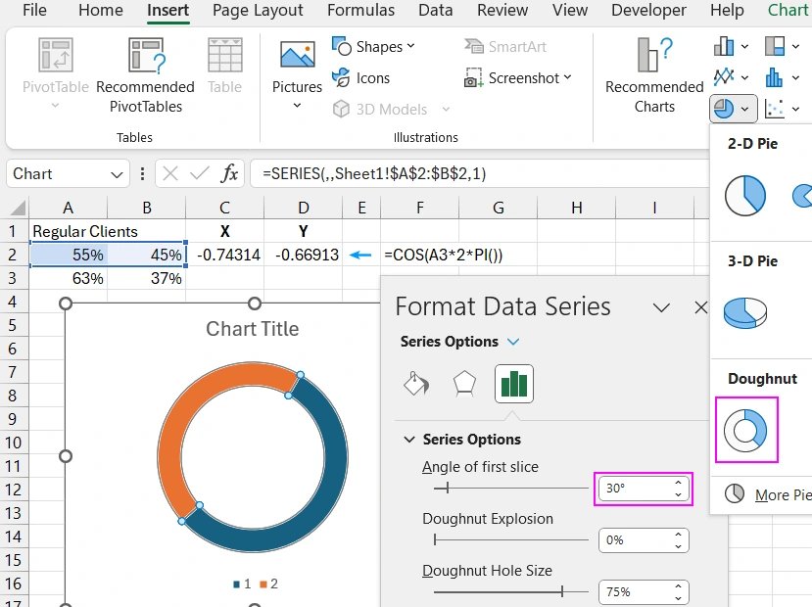
Task: Click Recommended Charts icon
Action: pos(654,74)
